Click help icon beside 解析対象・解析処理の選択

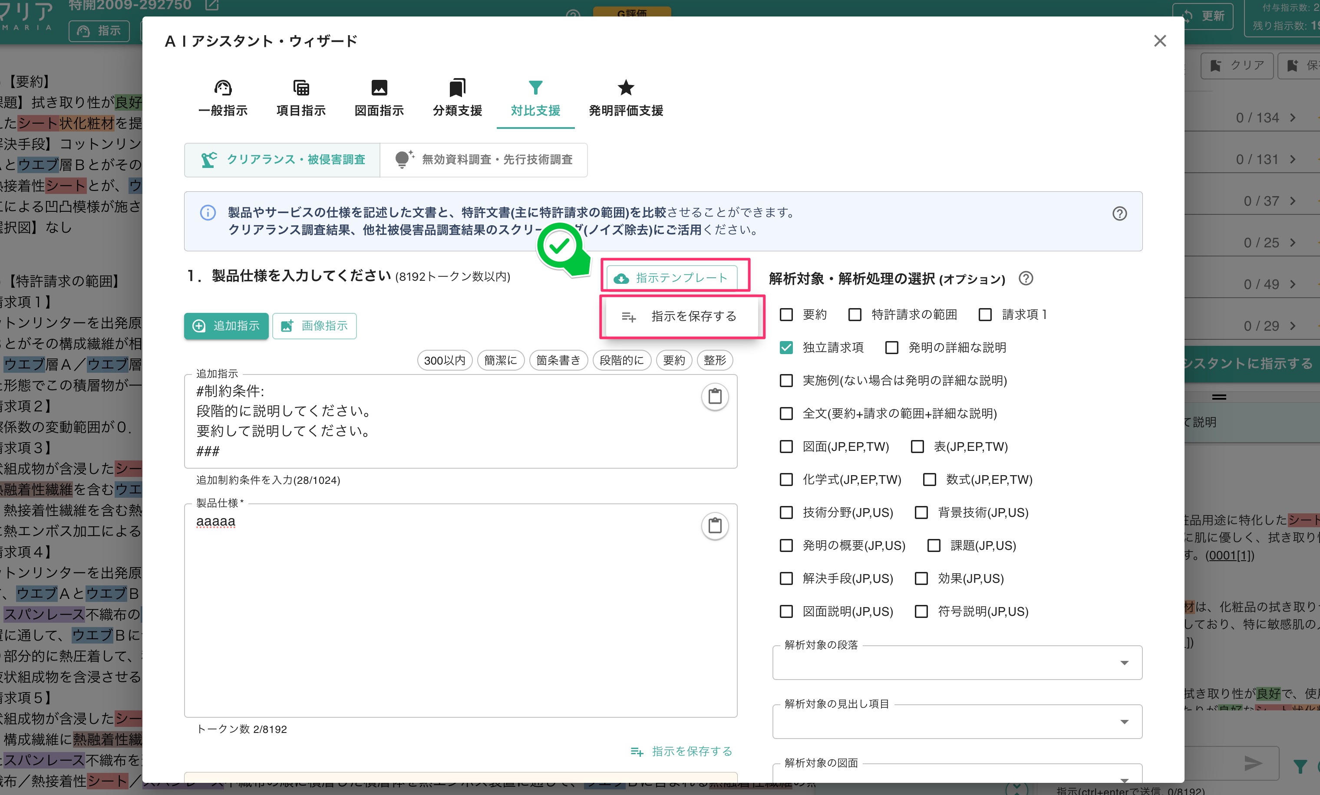click(1025, 279)
